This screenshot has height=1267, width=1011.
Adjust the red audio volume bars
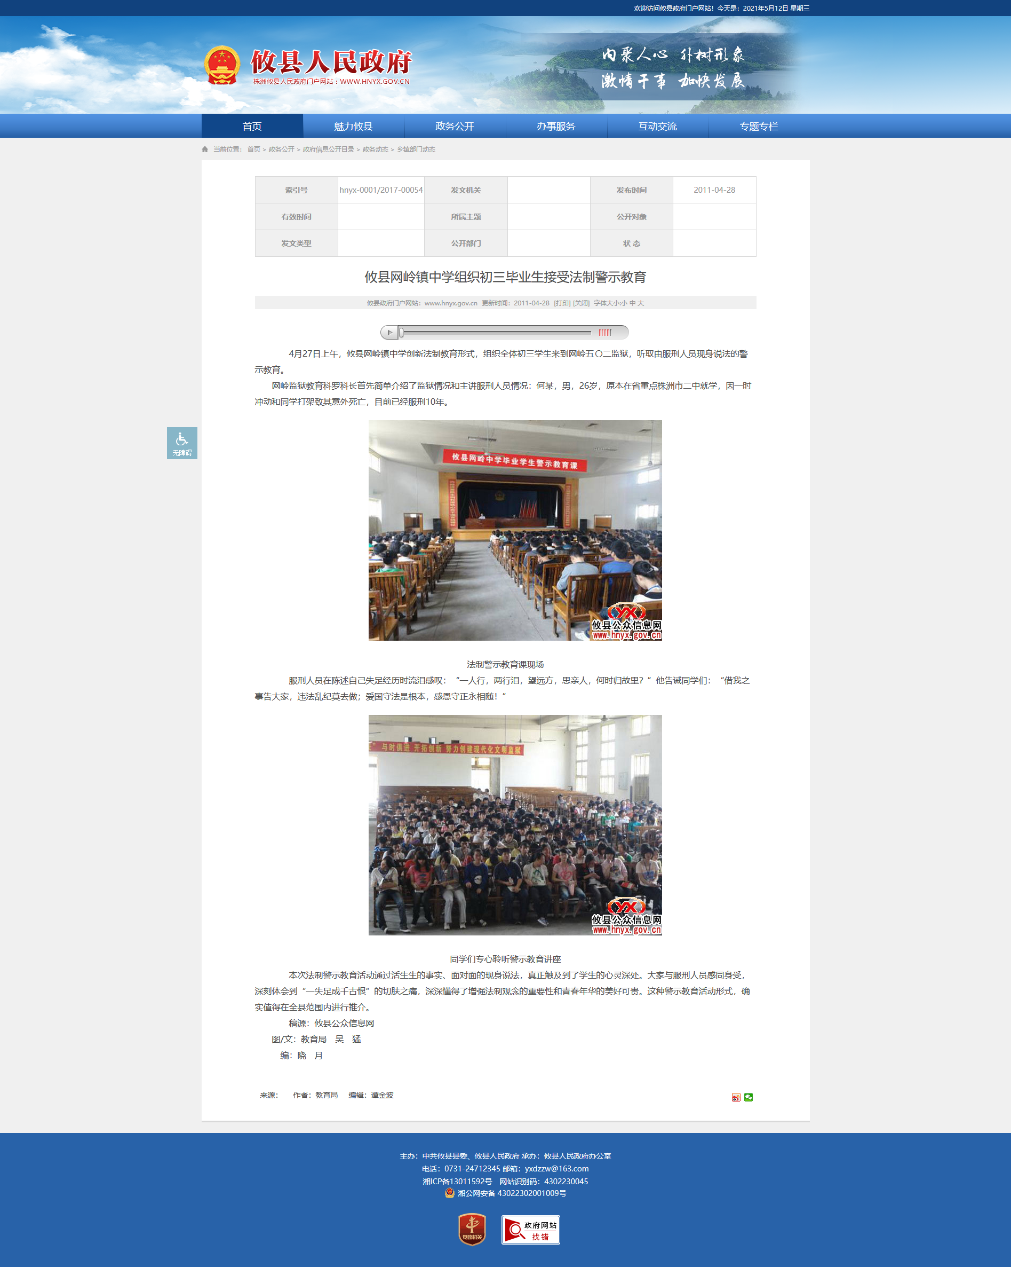604,333
